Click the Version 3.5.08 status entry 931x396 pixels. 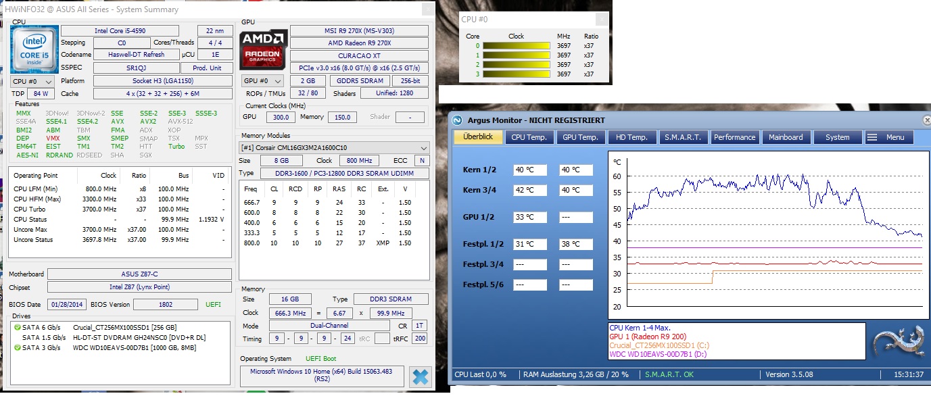[789, 374]
